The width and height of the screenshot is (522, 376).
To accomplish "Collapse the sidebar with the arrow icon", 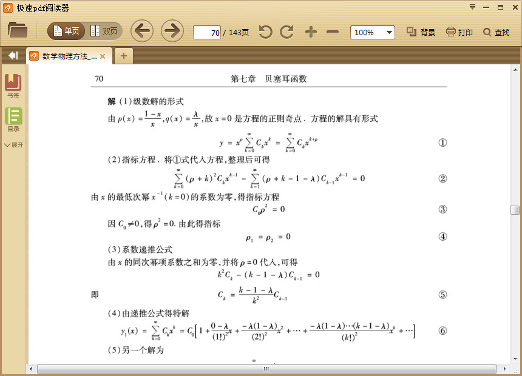I will tap(13, 56).
